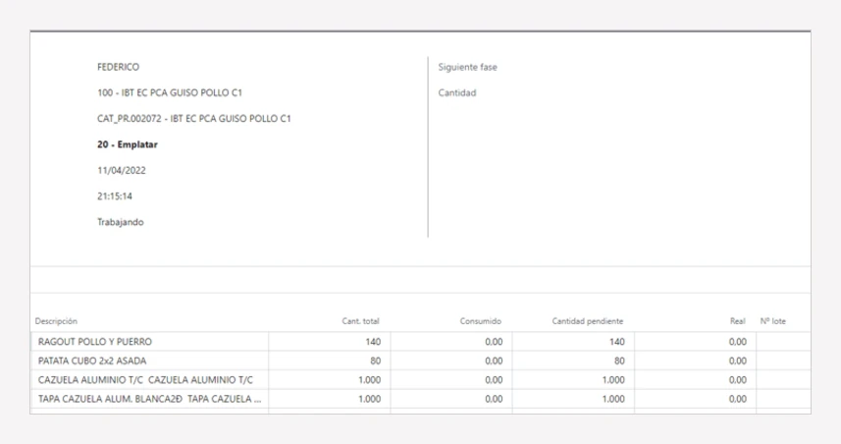Select TAPA CAZUELA ALUM. BLANCA description cell
Viewport: 841px width, 444px height.
[149, 399]
